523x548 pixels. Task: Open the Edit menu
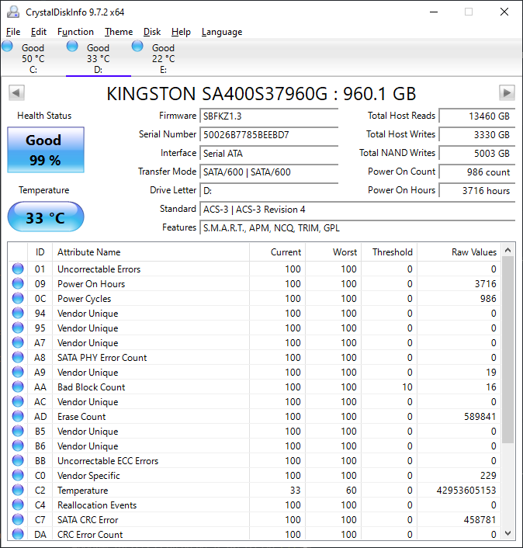point(39,32)
